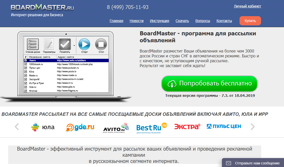Toggle the Флагма row checkbox
Viewport: 284px width, 167px height.
tap(26, 91)
